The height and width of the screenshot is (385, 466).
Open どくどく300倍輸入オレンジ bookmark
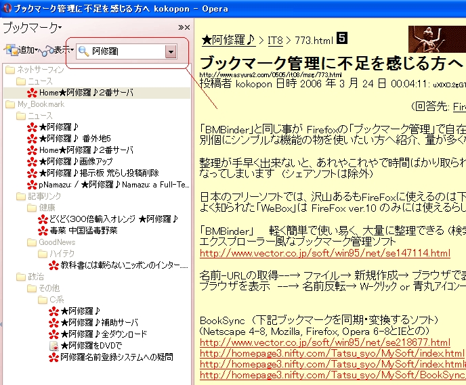114,219
